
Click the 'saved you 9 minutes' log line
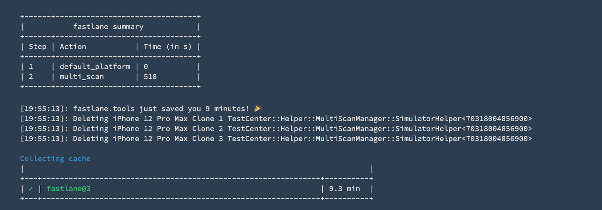141,108
